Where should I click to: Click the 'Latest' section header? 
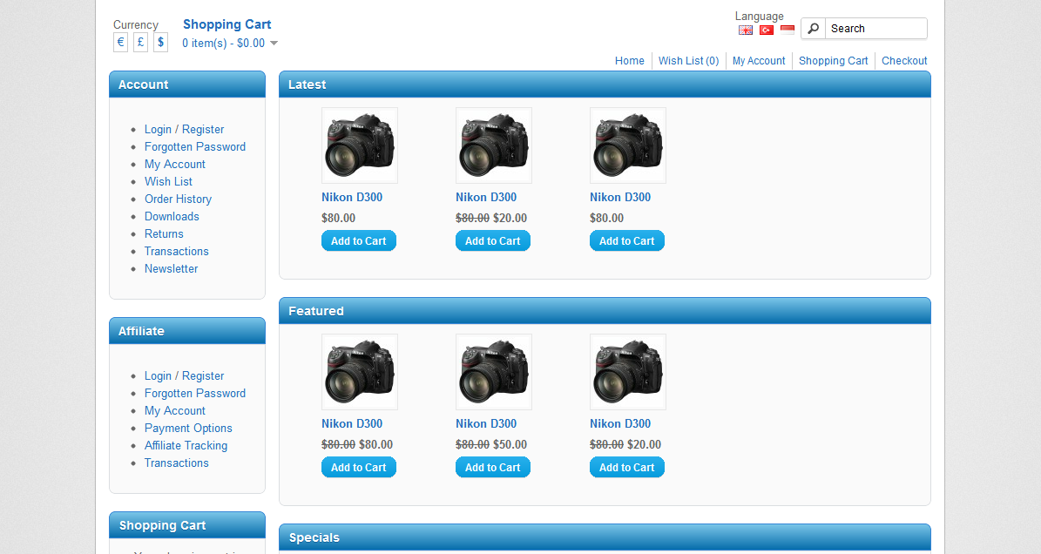[605, 84]
